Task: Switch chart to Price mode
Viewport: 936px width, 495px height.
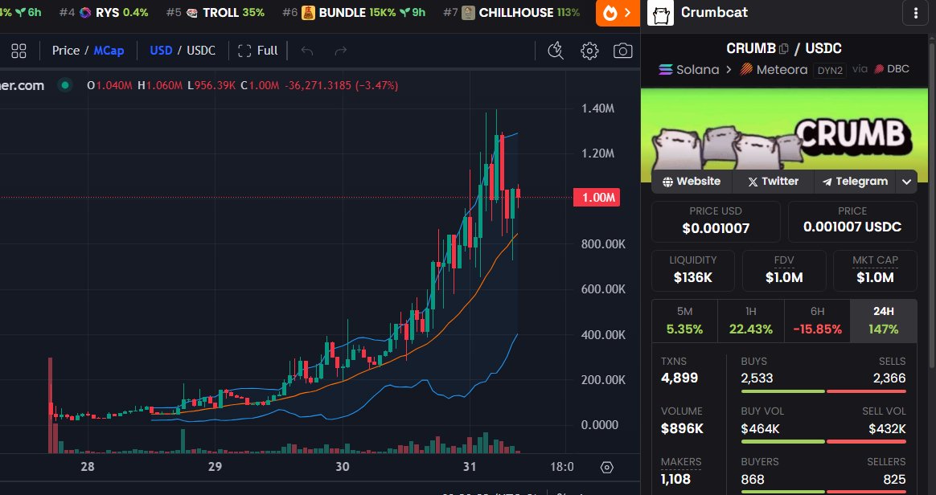Action: tap(66, 51)
